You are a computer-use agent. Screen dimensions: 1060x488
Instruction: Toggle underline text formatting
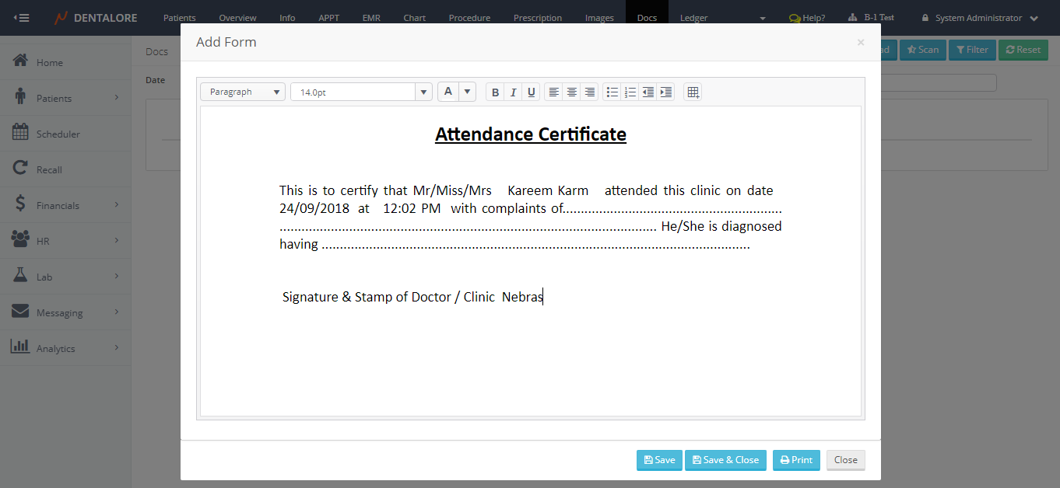click(532, 92)
